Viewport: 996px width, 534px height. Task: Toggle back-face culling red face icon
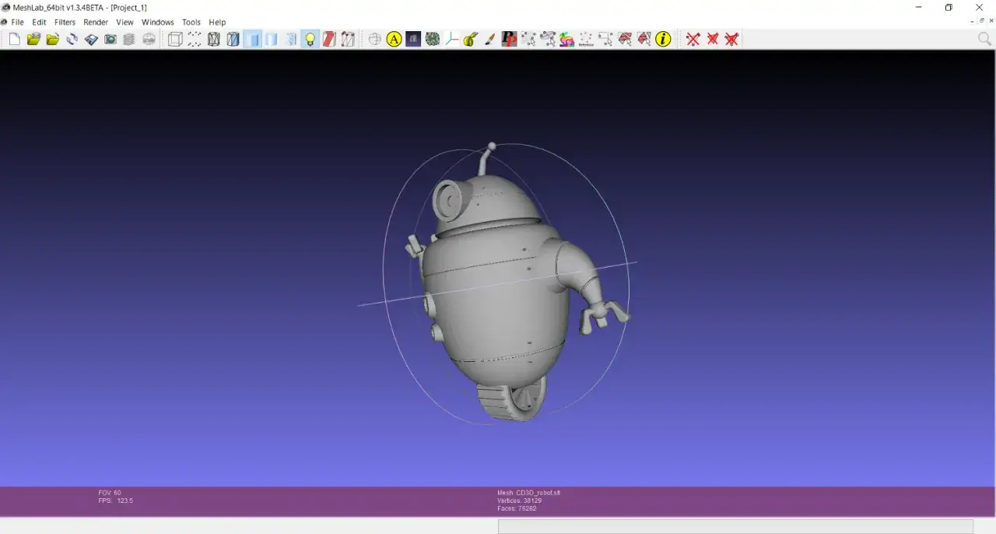(x=329, y=39)
